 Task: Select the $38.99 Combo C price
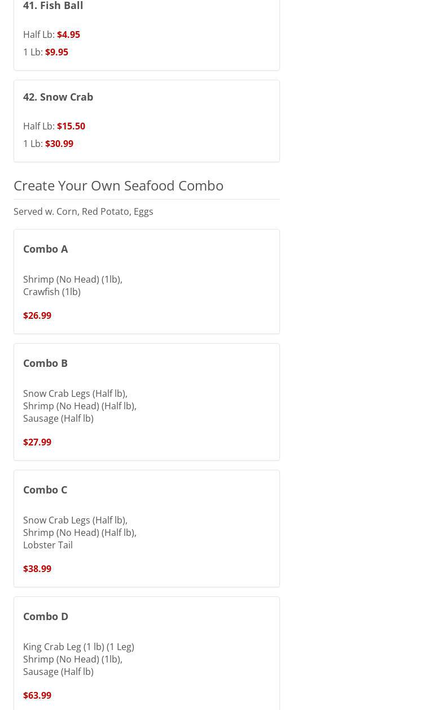point(37,569)
